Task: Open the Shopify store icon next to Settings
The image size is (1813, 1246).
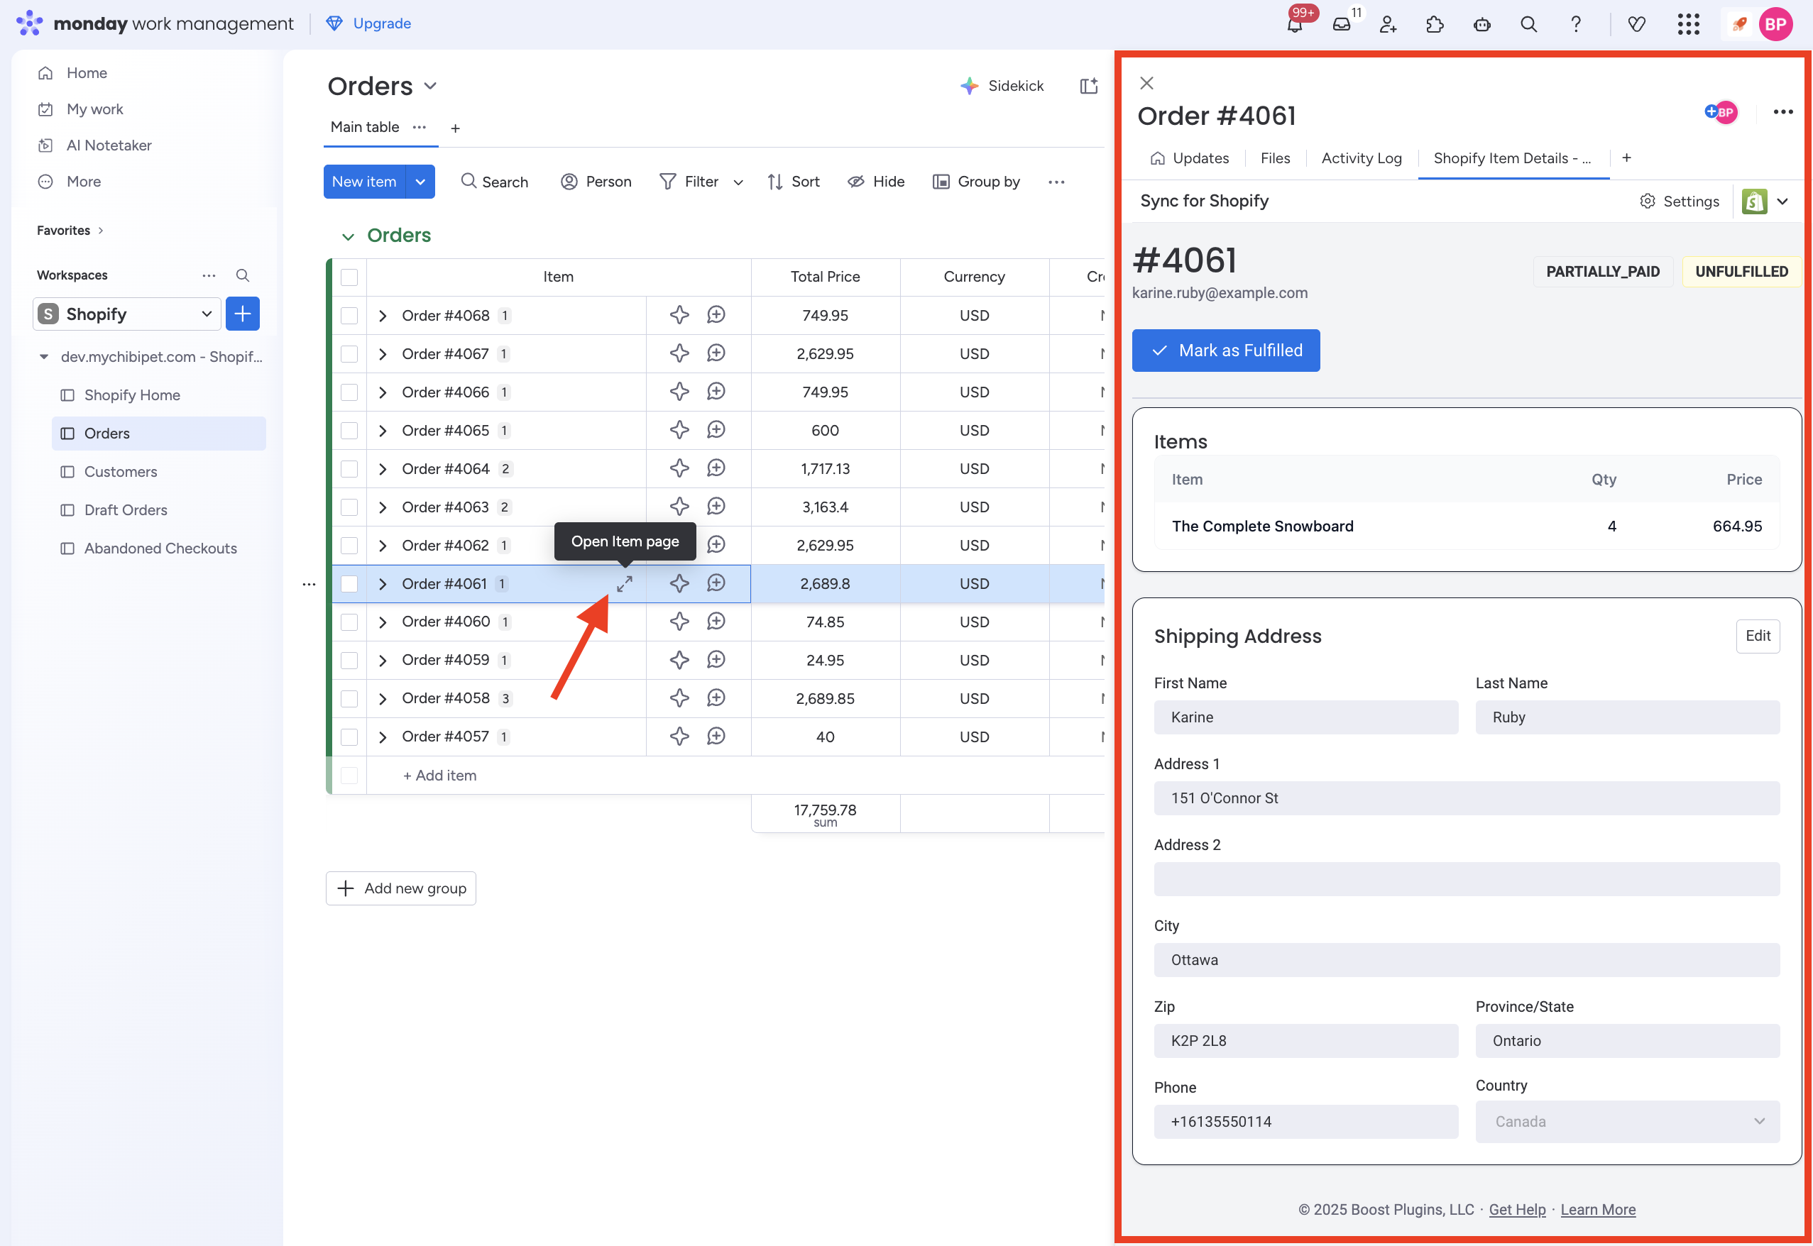Action: (1756, 201)
